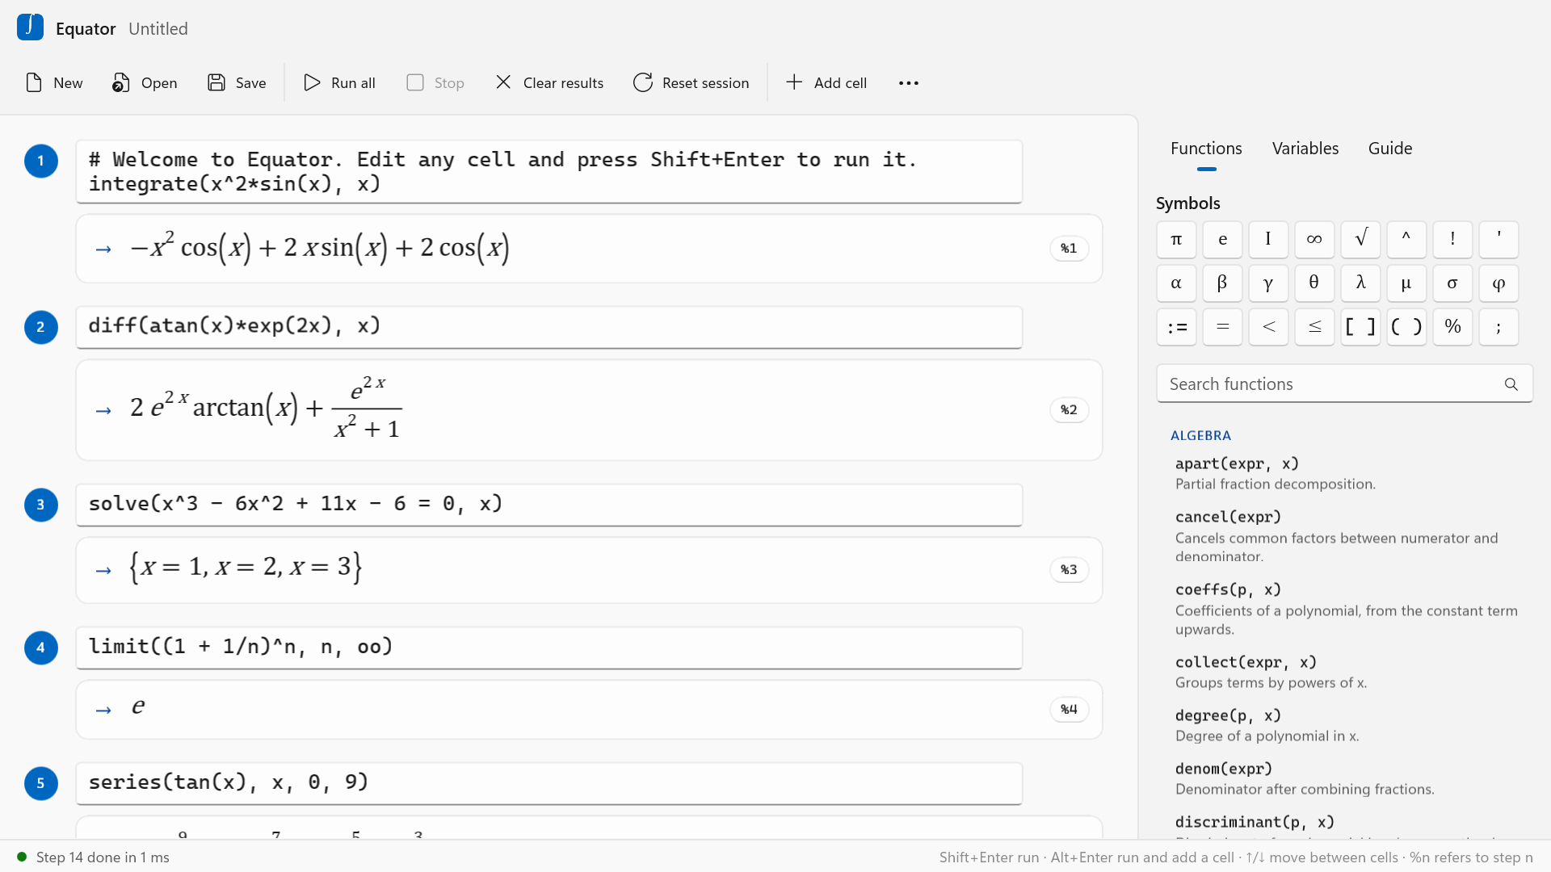This screenshot has height=872, width=1551.
Task: Switch to the Variables tab
Action: 1305,149
